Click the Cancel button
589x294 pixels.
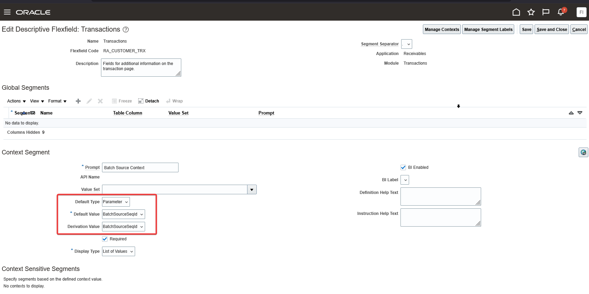pyautogui.click(x=579, y=30)
